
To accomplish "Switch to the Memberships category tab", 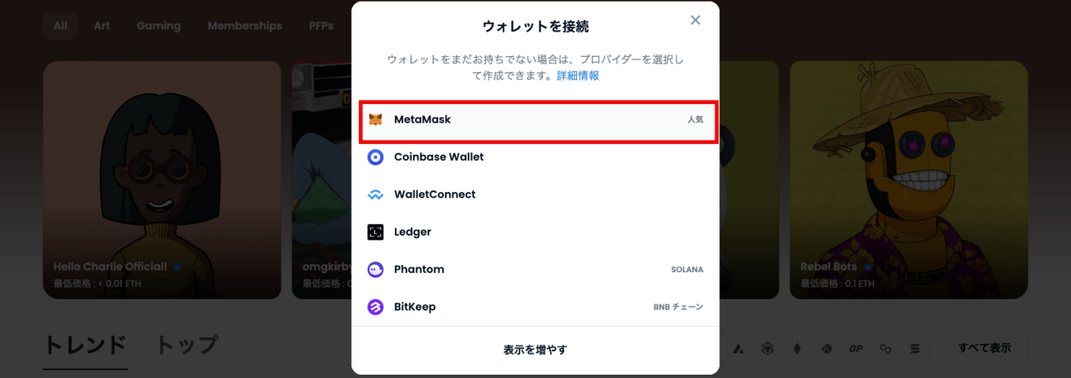I will [245, 26].
